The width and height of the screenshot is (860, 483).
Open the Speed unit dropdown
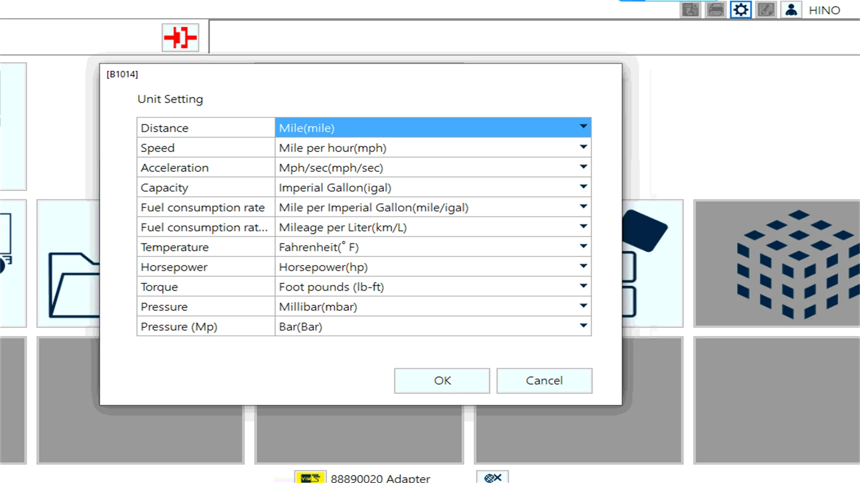click(433, 148)
